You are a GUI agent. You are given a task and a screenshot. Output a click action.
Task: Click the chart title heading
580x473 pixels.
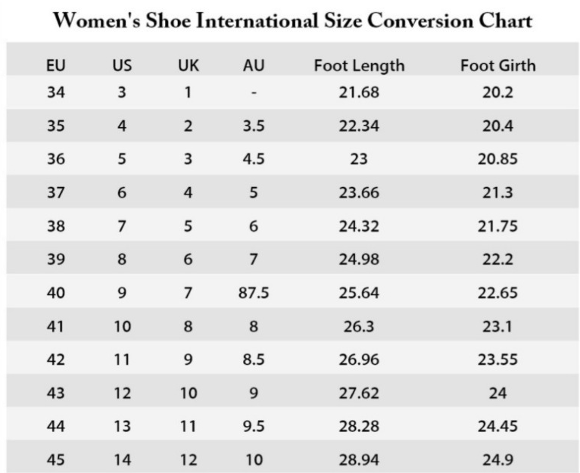[293, 20]
